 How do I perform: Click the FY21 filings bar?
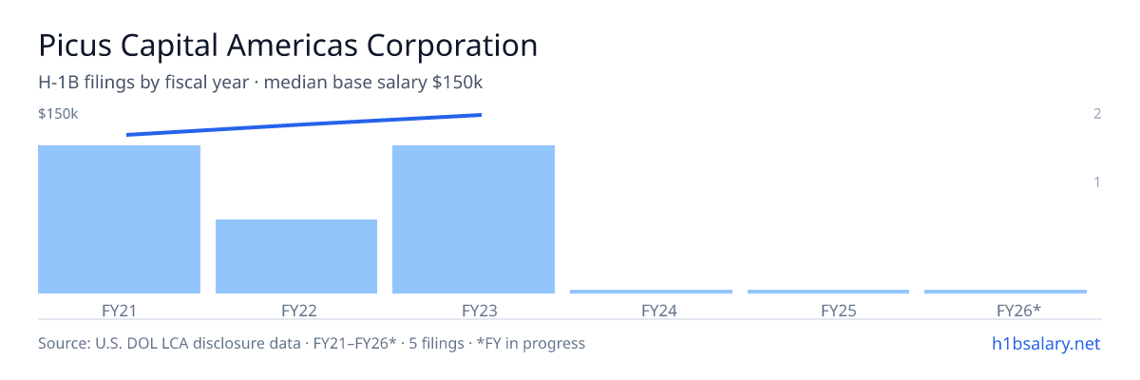point(119,219)
